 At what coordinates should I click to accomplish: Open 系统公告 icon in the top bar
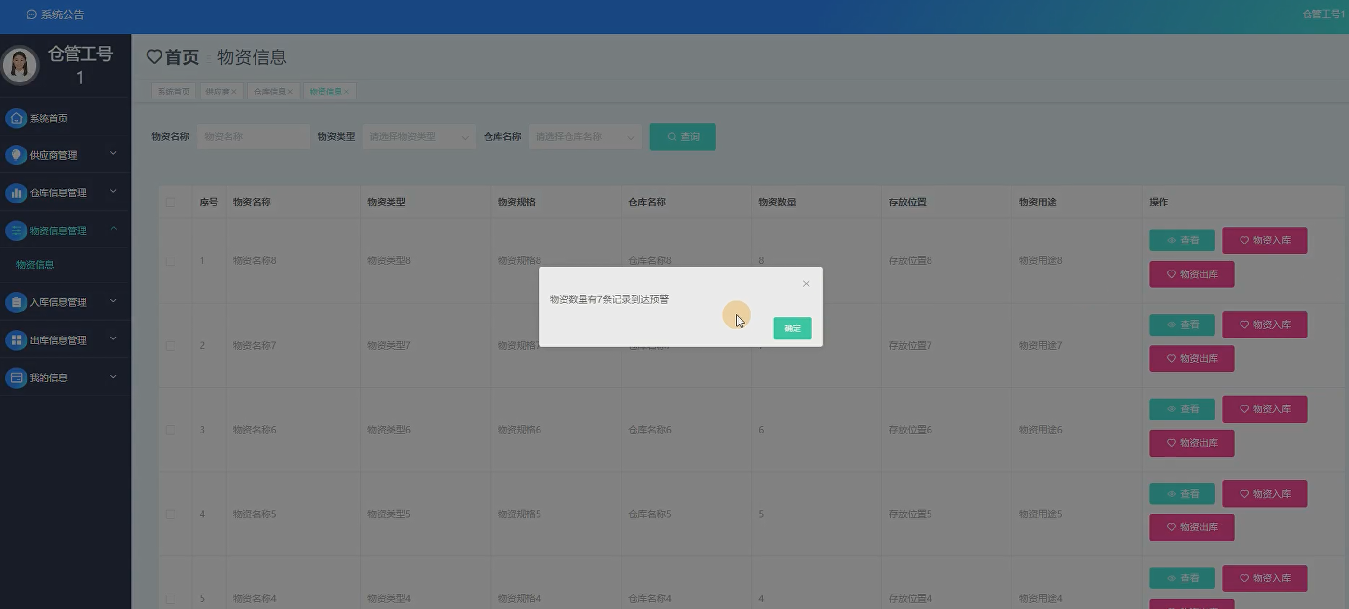coord(31,14)
